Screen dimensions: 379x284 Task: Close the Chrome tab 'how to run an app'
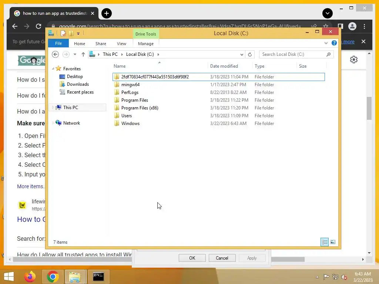(92, 13)
